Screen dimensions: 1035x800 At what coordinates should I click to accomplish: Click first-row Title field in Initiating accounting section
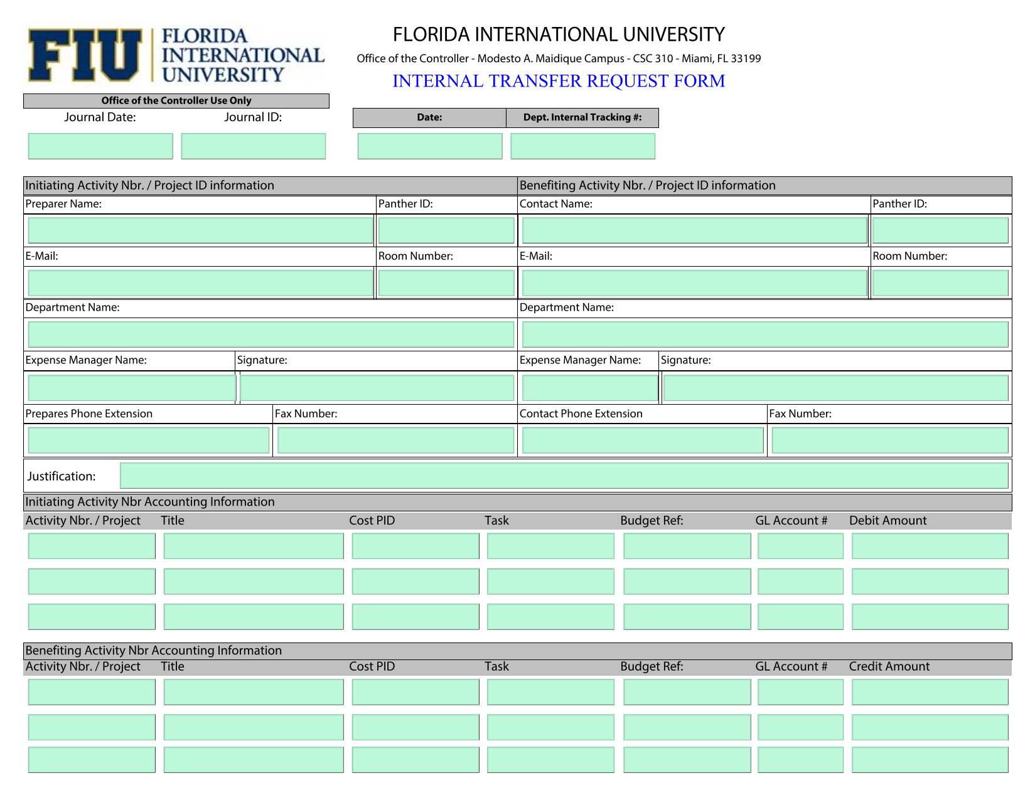pos(254,546)
